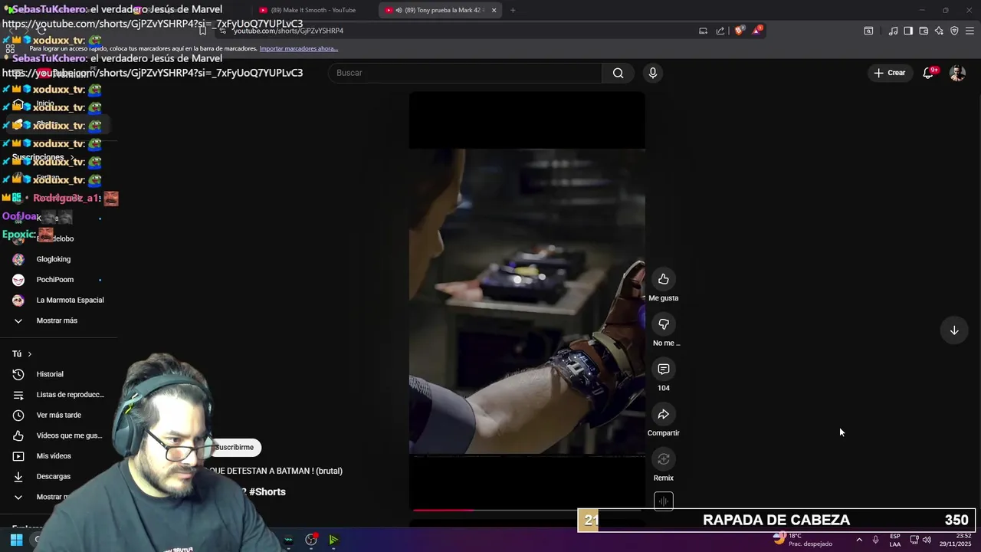Open the Brave Wallet icon
Image resolution: width=981 pixels, height=552 pixels.
click(924, 31)
